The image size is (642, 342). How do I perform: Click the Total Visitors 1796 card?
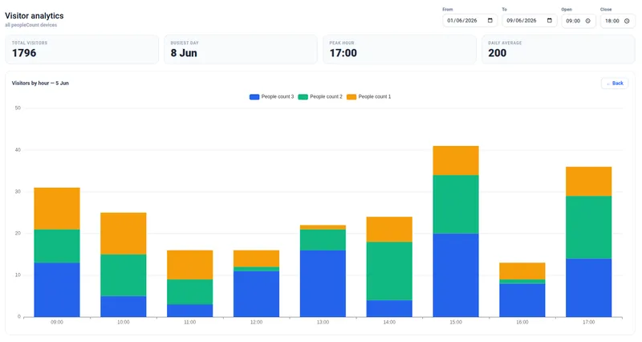pyautogui.click(x=82, y=49)
